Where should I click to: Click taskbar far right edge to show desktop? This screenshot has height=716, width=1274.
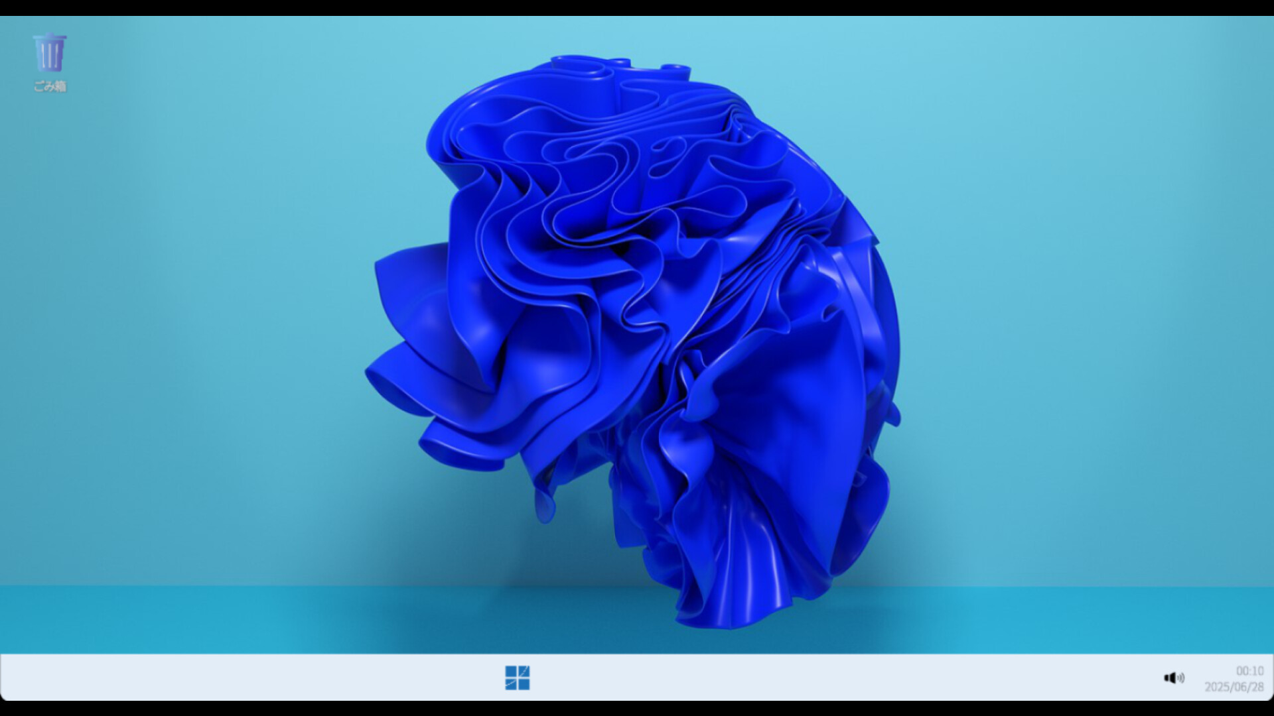pos(1270,678)
